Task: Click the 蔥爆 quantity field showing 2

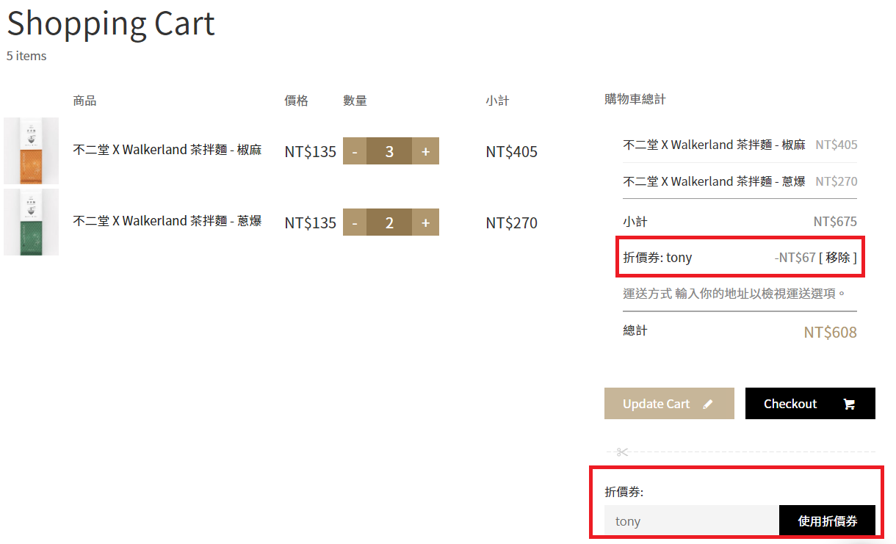Action: [389, 222]
